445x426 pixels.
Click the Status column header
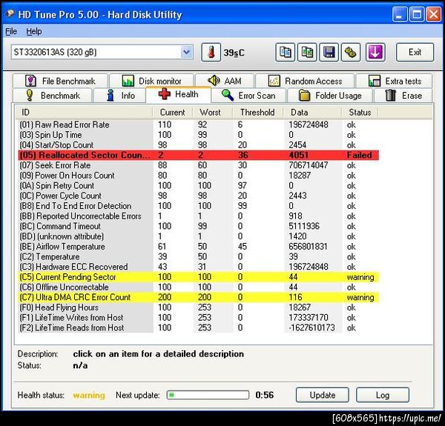click(360, 112)
